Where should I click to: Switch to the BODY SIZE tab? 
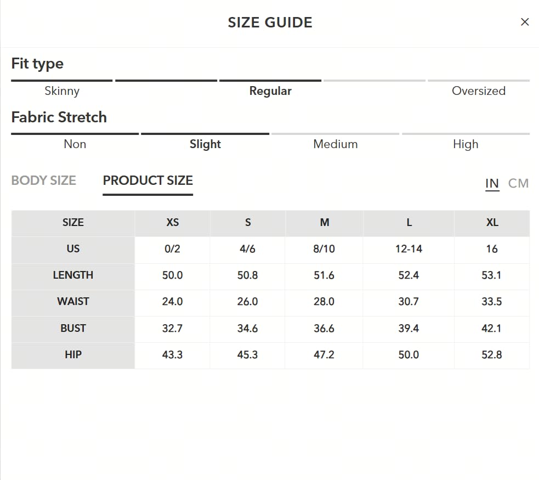click(x=44, y=180)
